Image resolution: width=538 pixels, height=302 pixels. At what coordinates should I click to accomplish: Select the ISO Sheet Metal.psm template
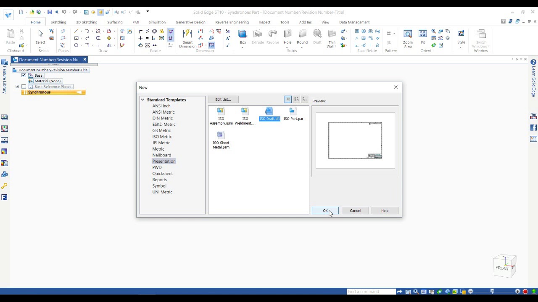click(x=221, y=140)
